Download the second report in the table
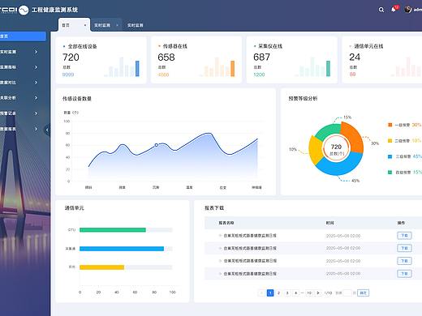This screenshot has height=316, width=422. 404,248
